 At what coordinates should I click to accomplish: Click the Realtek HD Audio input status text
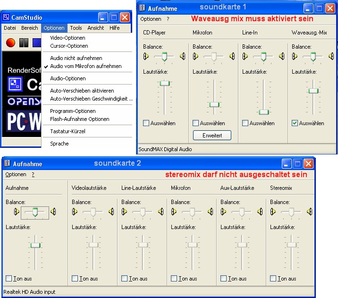29,292
